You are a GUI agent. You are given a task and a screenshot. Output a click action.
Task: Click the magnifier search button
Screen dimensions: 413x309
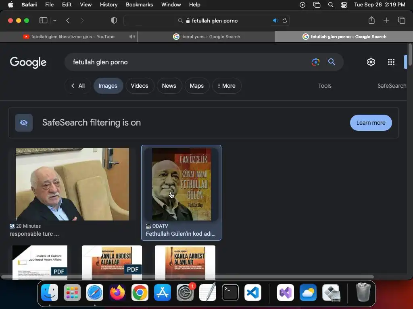pyautogui.click(x=332, y=62)
